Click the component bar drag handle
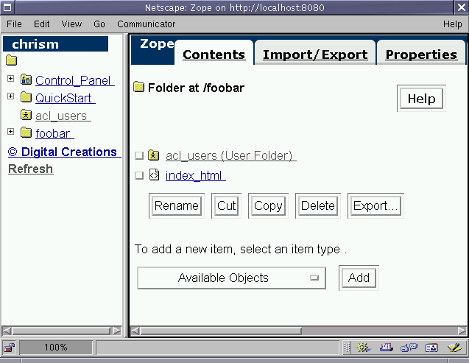 tap(347, 348)
